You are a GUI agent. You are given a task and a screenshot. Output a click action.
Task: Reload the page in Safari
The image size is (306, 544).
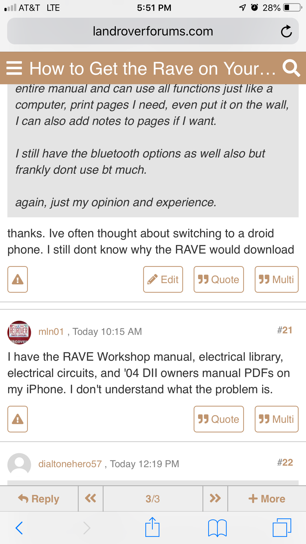tap(286, 31)
